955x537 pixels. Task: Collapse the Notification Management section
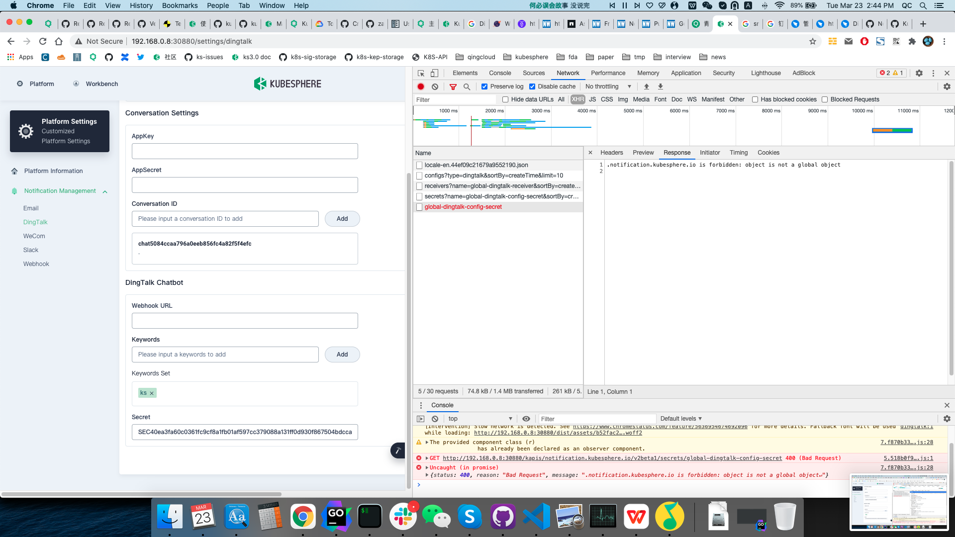click(x=105, y=191)
